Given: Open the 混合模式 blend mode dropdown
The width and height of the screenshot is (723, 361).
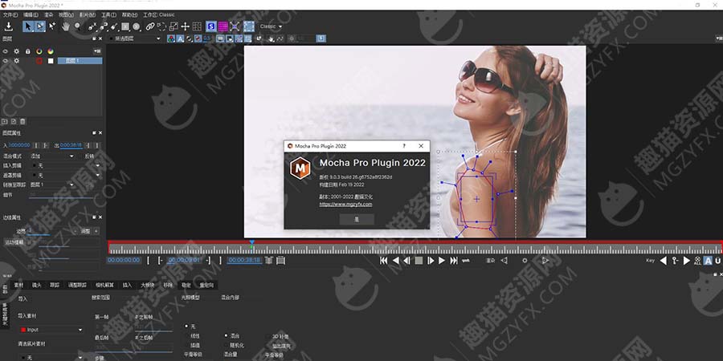Looking at the screenshot, I should point(52,156).
